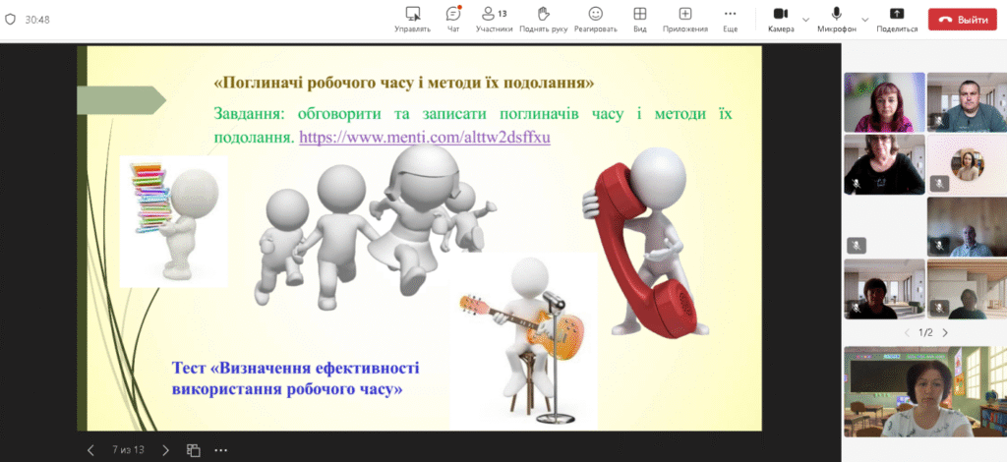Open slide options ellipsis menu
This screenshot has width=1007, height=462.
pos(221,450)
